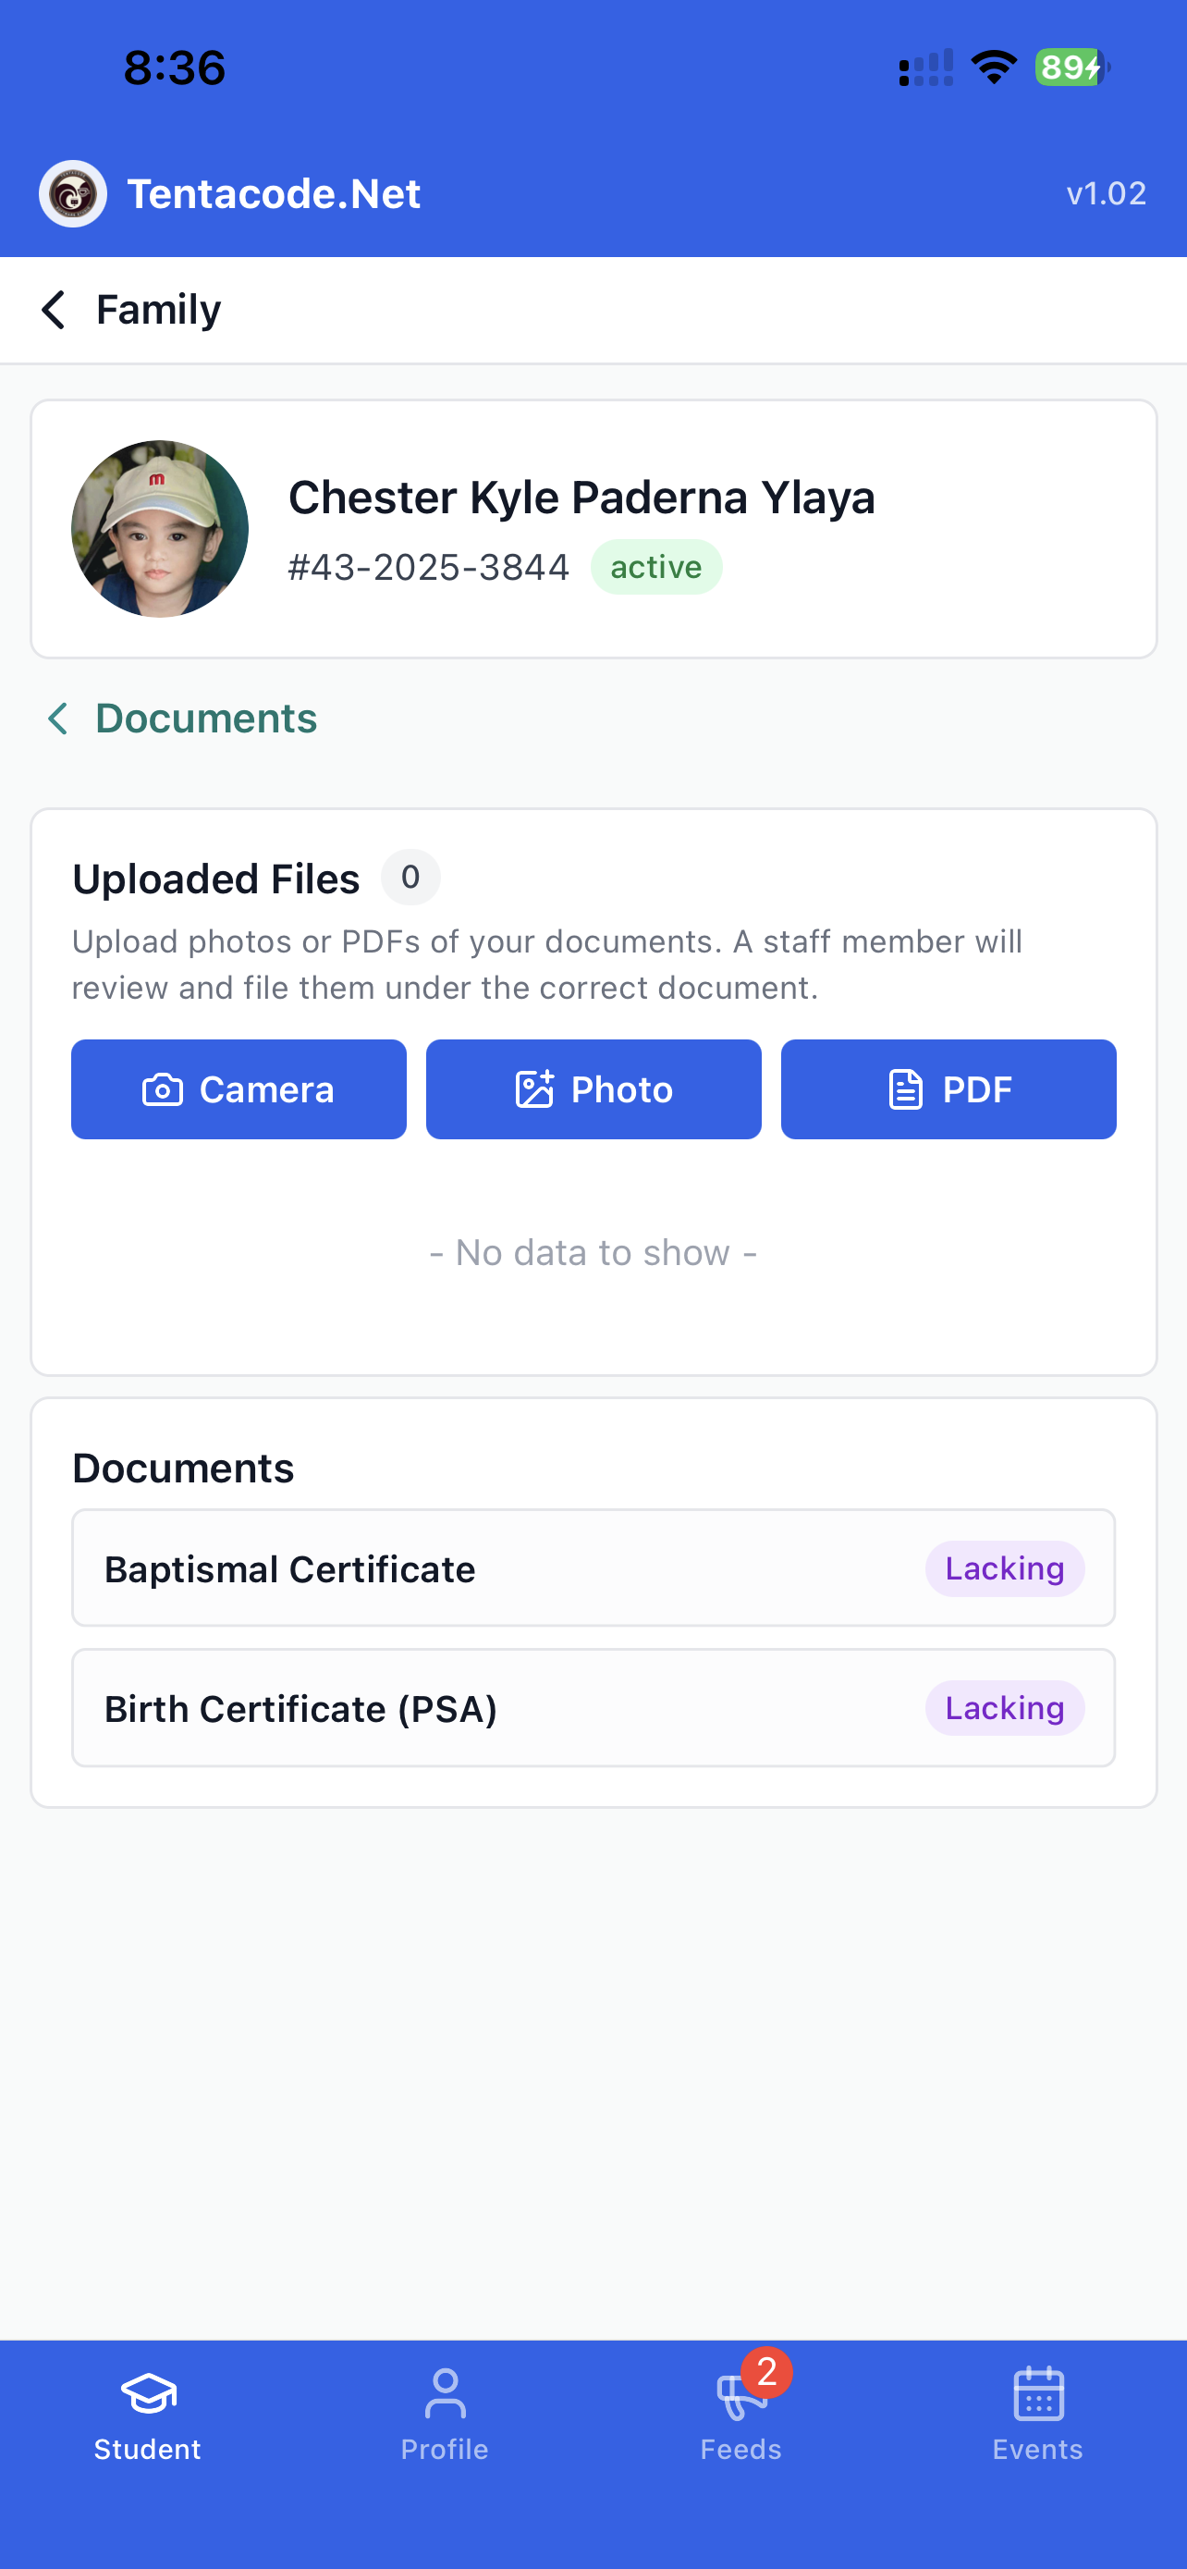Tap the battery indicator in status bar
Image resolution: width=1187 pixels, height=2569 pixels.
click(x=1072, y=68)
